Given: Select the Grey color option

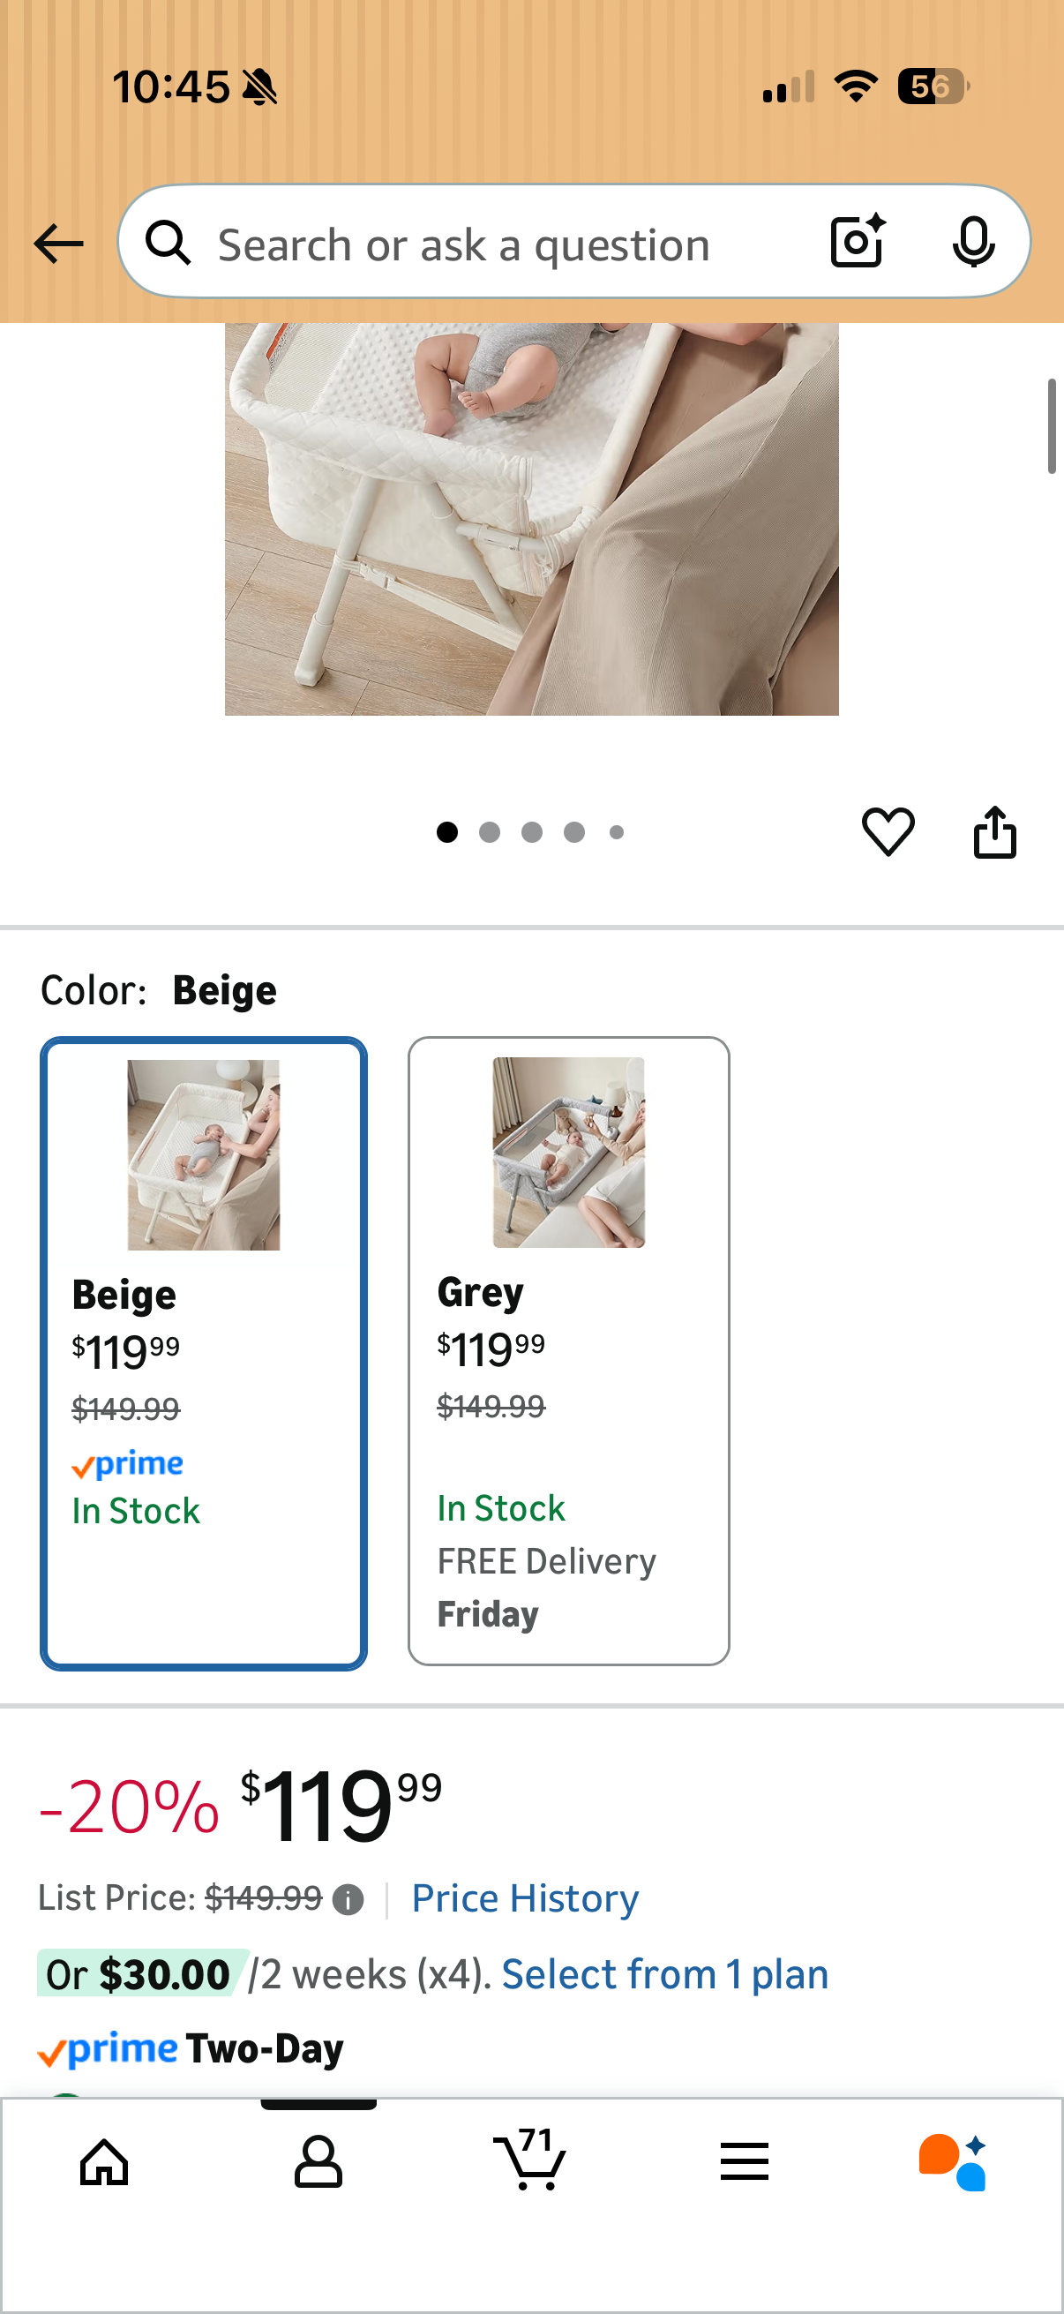Looking at the screenshot, I should (x=568, y=1350).
